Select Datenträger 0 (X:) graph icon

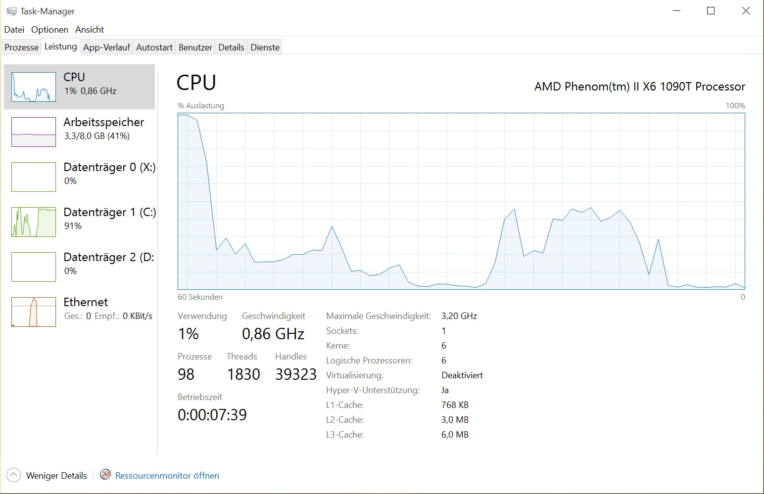(34, 177)
